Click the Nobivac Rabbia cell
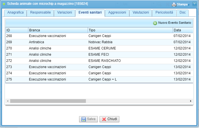This screenshot has width=199, height=128. (100, 42)
